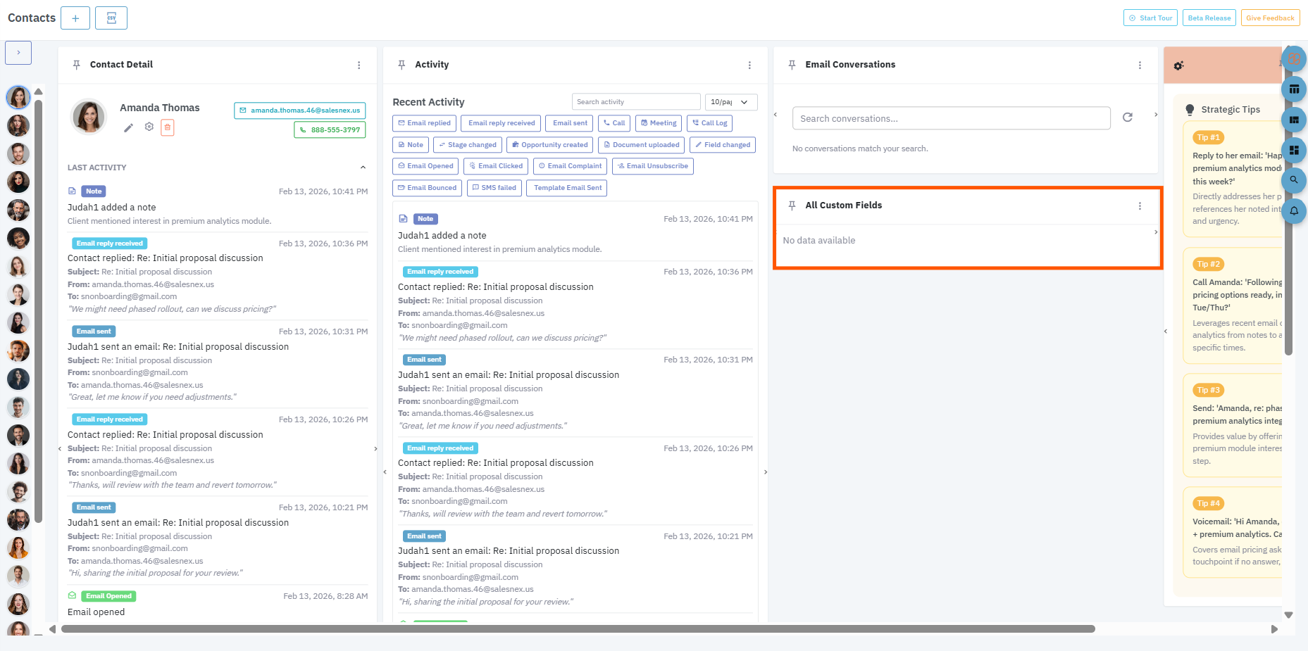Click the Search conversations input field
1308x651 pixels.
951,118
